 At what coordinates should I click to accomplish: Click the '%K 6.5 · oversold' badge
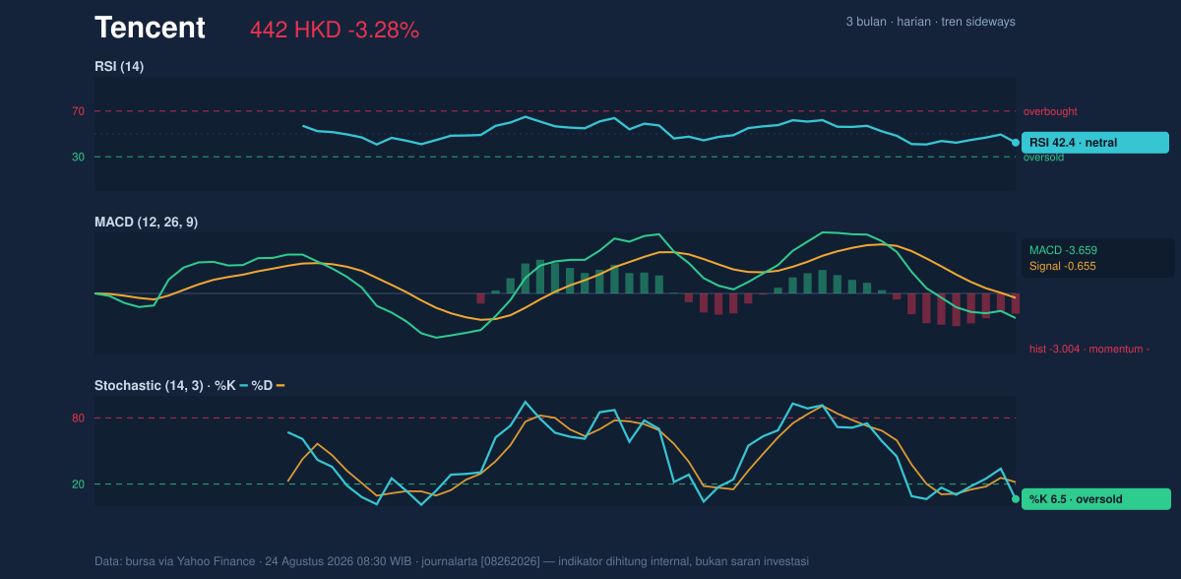tap(1096, 499)
